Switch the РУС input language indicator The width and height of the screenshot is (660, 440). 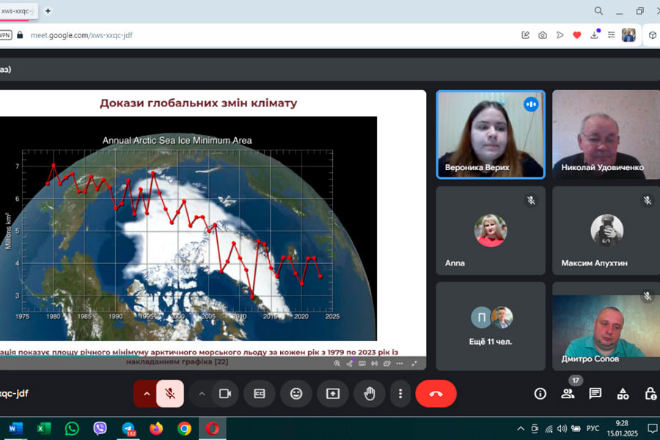pos(593,428)
